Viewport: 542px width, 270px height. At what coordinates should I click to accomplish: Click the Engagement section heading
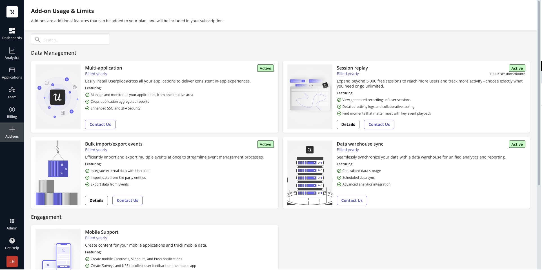(46, 217)
